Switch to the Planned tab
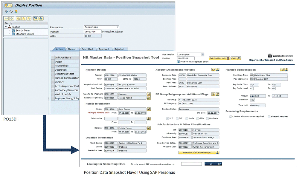 pos(72,49)
